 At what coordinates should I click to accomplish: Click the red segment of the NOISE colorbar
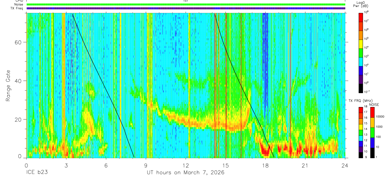click(373, 112)
